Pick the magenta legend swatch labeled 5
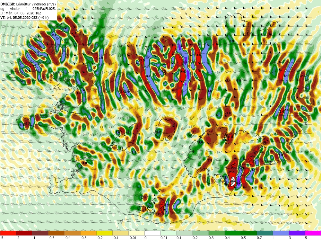Viewport: 321px width, 240px height. 313,233
